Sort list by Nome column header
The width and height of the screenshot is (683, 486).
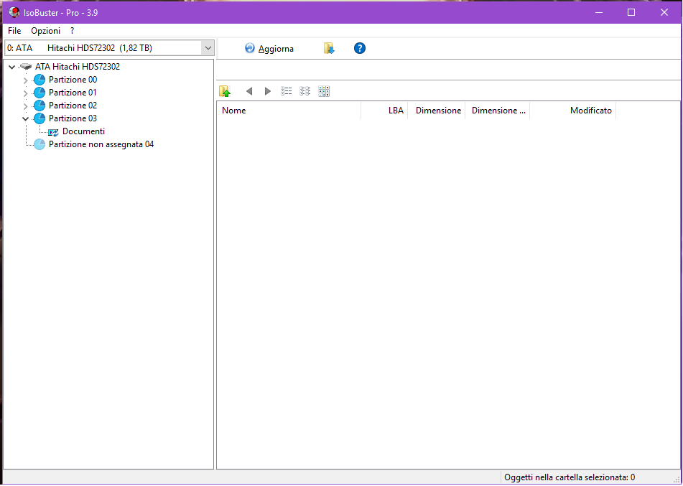(287, 111)
